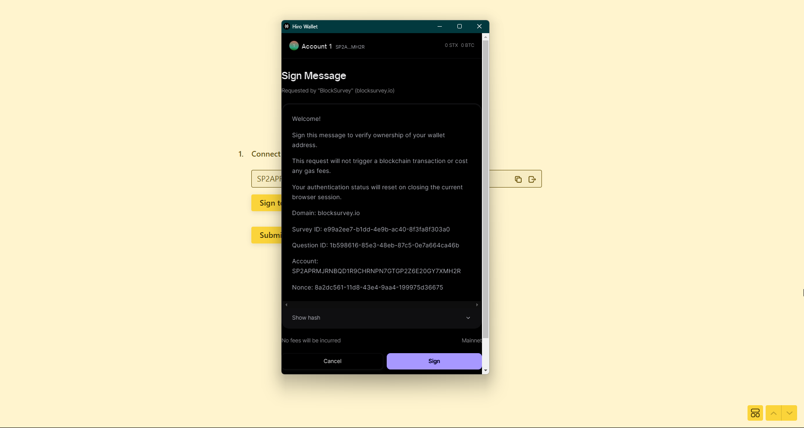Click the 0 BTC balance
The height and width of the screenshot is (428, 804).
click(x=468, y=45)
